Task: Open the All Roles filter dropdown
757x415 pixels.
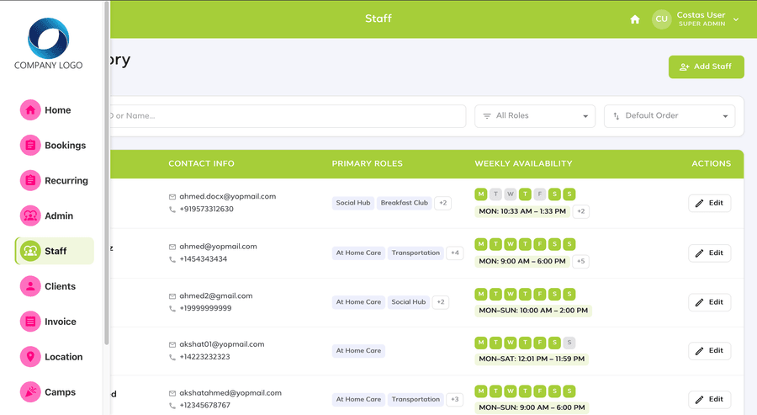Action: click(535, 116)
